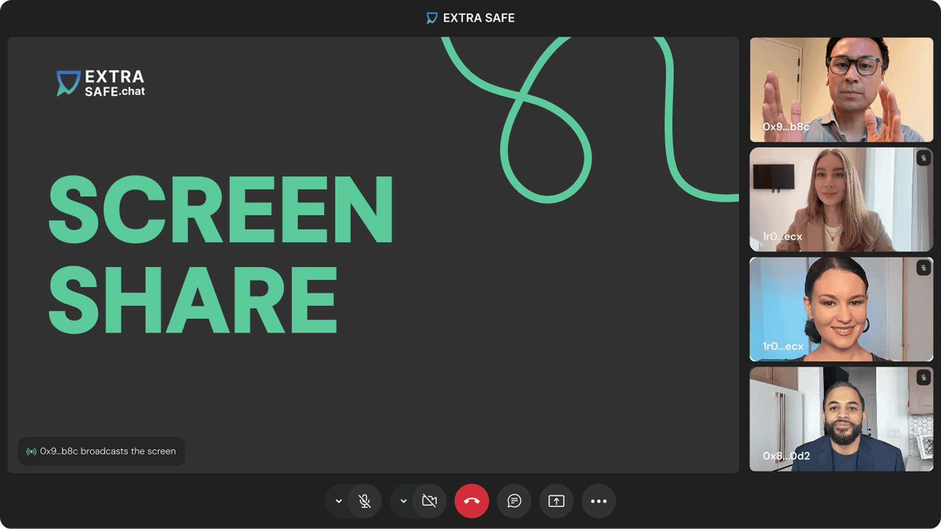Open the more options menu
The width and height of the screenshot is (941, 529).
tap(598, 501)
